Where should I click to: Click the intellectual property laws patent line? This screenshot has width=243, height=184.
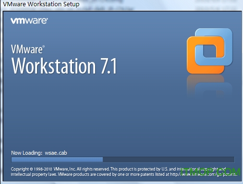point(124,174)
